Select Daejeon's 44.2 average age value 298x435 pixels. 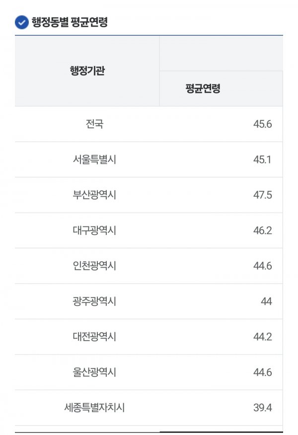coord(262,337)
